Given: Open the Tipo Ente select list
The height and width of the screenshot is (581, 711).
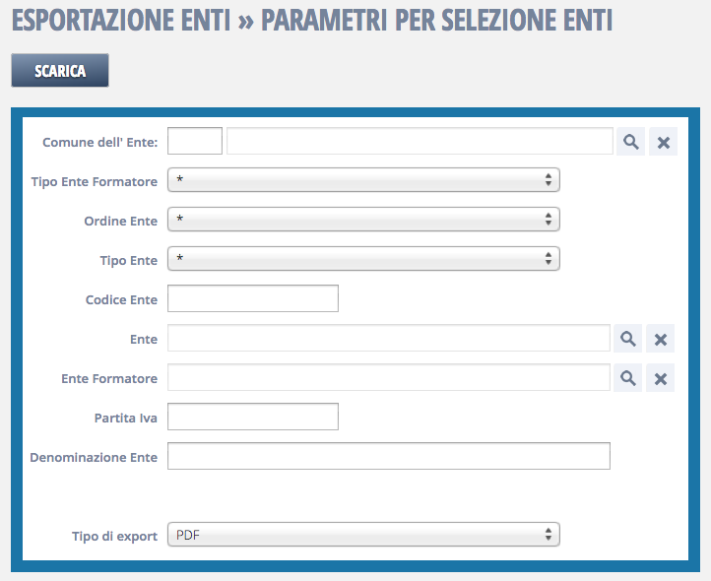Looking at the screenshot, I should [x=363, y=259].
